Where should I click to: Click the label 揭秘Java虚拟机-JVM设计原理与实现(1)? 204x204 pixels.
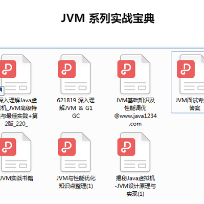point(135,186)
